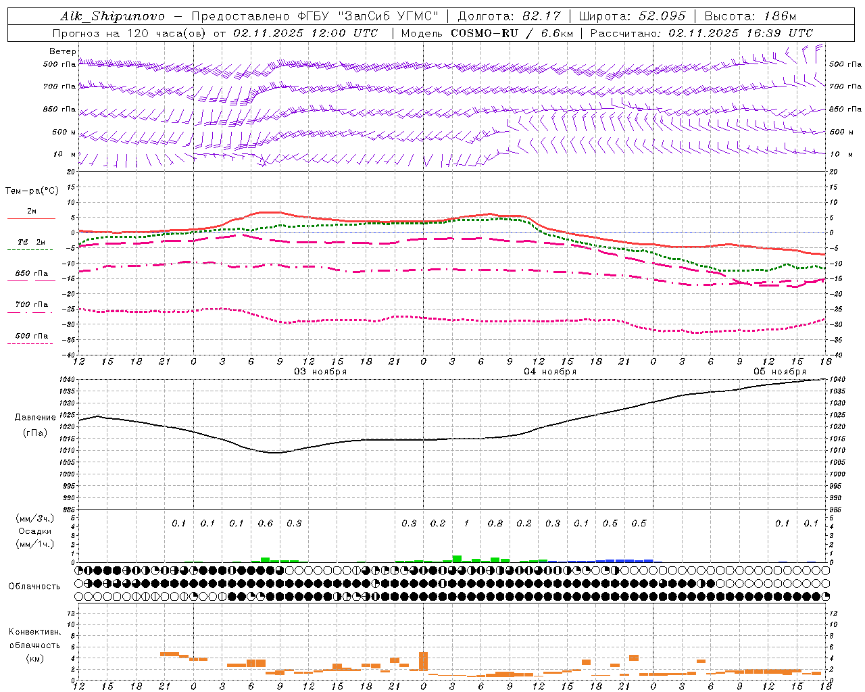Click the right-side 850 гПа wind level label
The width and height of the screenshot is (865, 692).
pyautogui.click(x=845, y=109)
